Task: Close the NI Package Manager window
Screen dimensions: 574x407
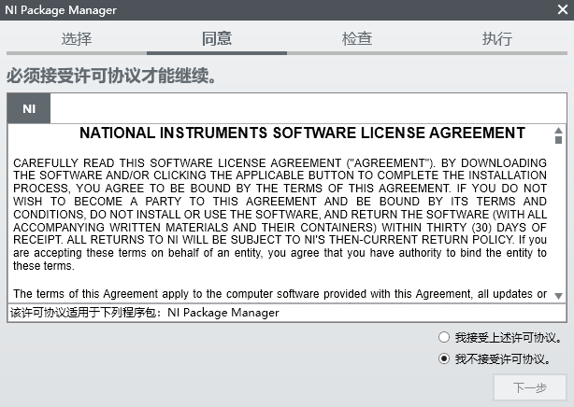Action: pos(562,9)
